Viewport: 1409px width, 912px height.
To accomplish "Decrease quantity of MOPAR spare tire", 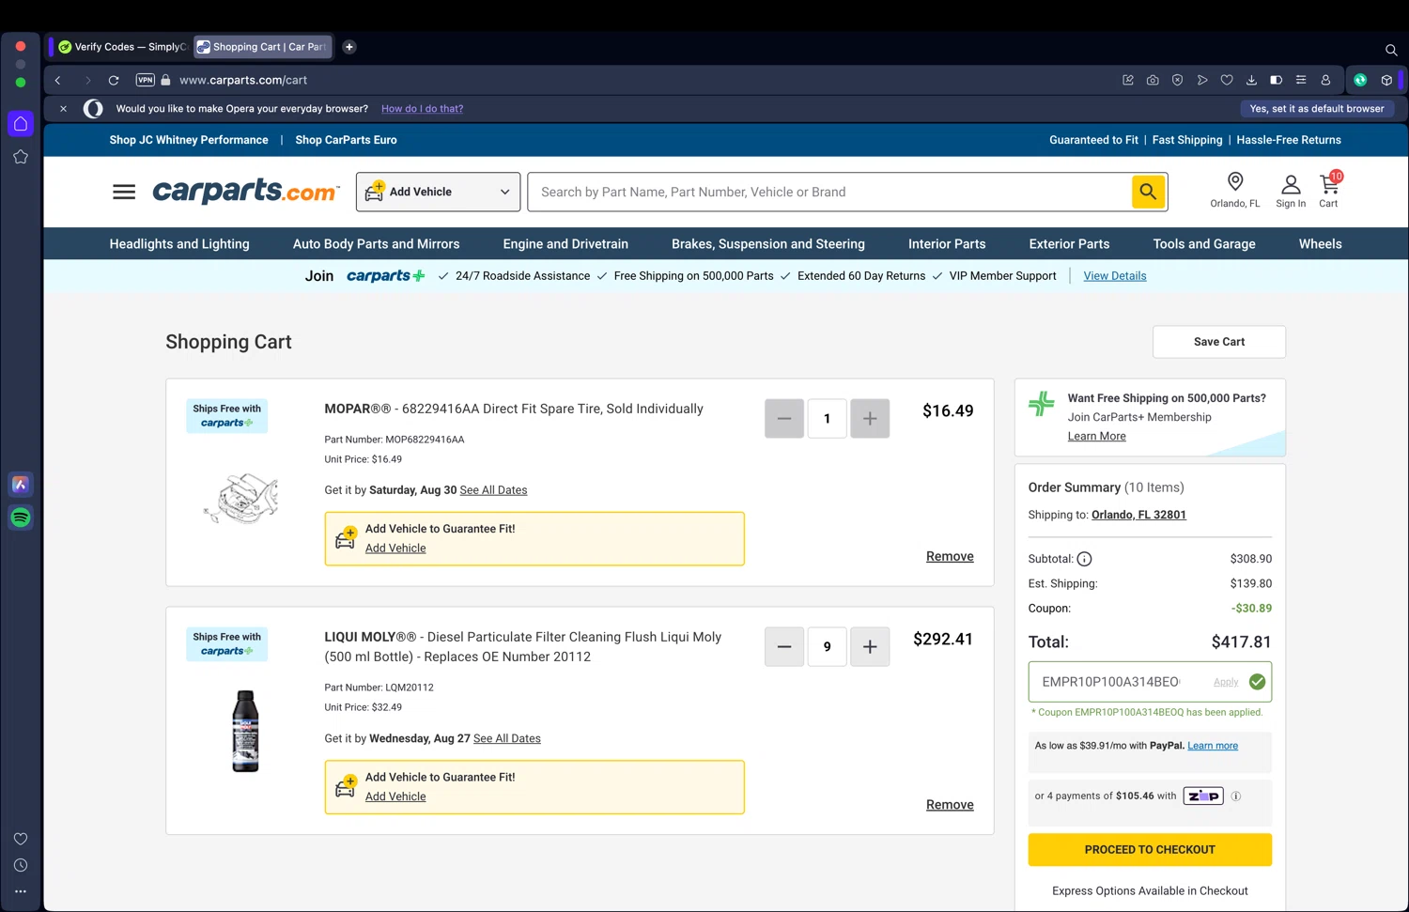I will pos(784,419).
